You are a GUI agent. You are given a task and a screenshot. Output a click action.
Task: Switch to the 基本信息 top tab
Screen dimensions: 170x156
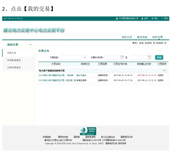point(142,37)
